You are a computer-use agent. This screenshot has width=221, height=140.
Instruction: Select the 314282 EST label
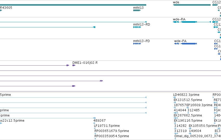tap(180, 126)
